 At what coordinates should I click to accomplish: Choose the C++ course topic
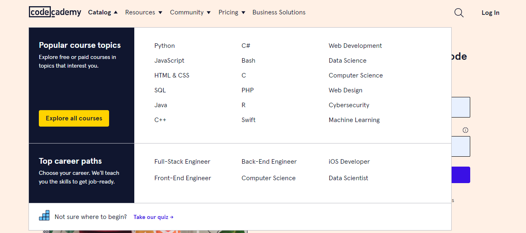160,120
